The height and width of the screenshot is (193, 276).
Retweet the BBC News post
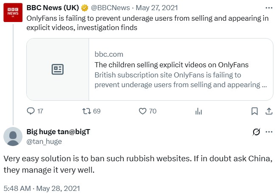click(87, 111)
